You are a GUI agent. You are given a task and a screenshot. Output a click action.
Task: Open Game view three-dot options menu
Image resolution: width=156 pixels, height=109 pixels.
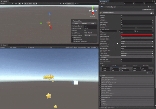pyautogui.click(x=97, y=45)
